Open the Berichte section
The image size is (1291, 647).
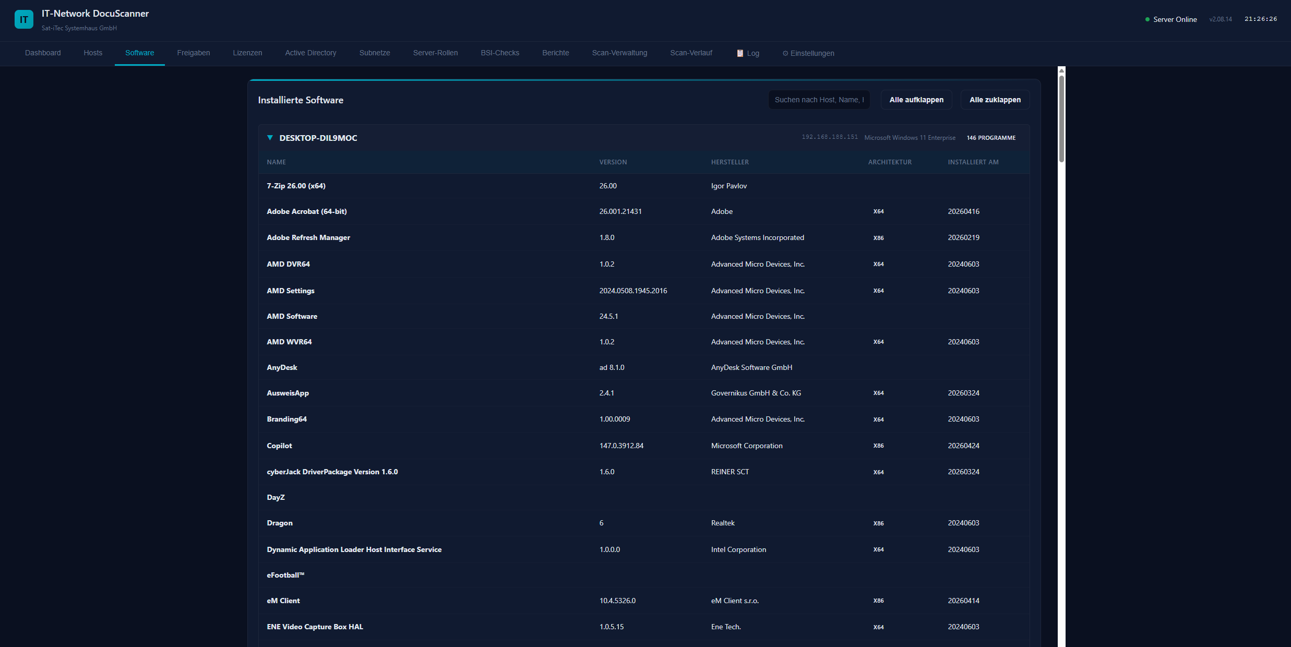555,53
